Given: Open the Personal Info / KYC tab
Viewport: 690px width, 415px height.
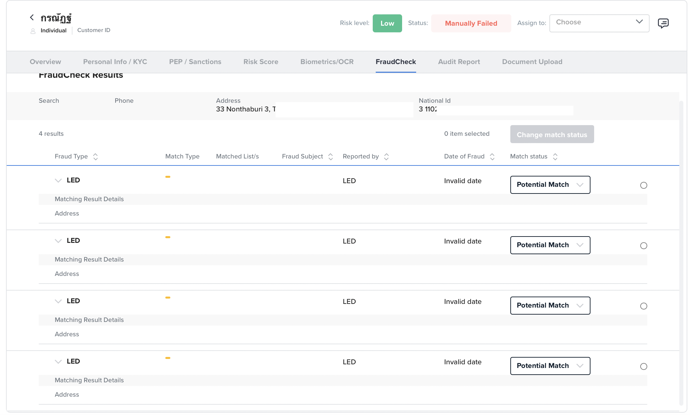Looking at the screenshot, I should 115,62.
